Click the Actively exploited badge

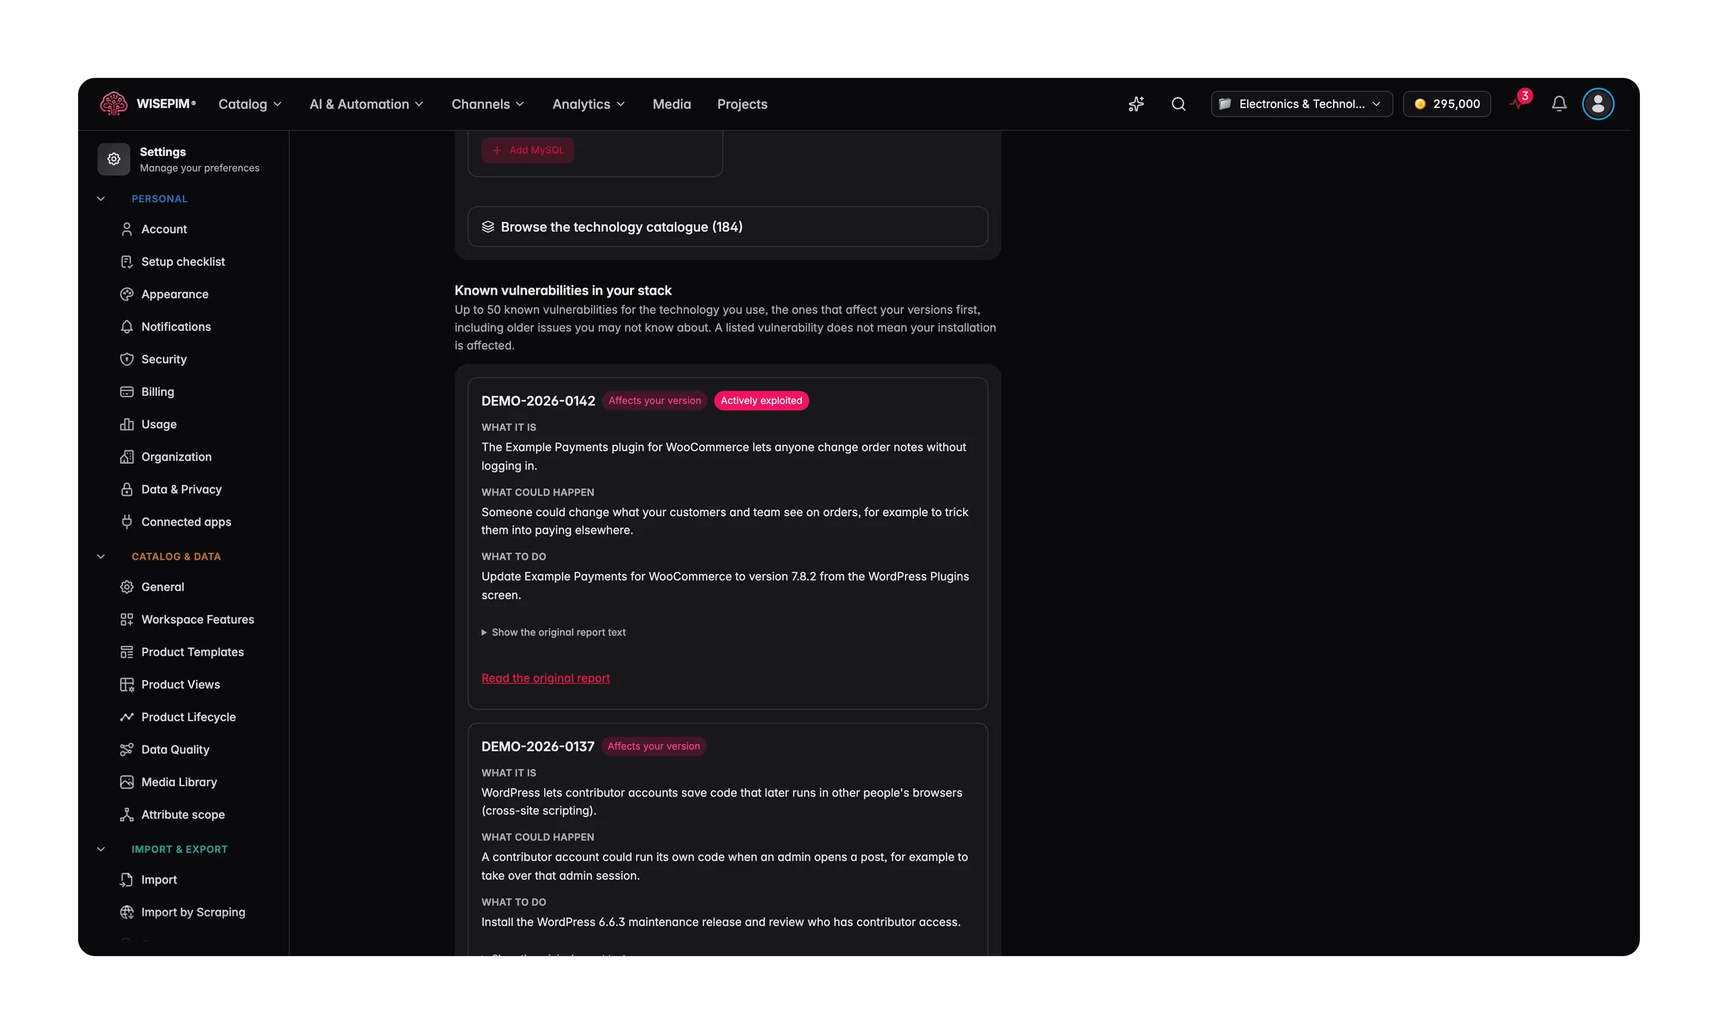pyautogui.click(x=761, y=401)
